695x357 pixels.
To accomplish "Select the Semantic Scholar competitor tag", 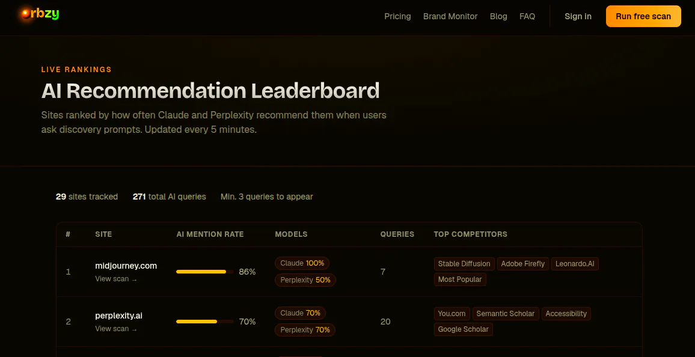I will [506, 314].
